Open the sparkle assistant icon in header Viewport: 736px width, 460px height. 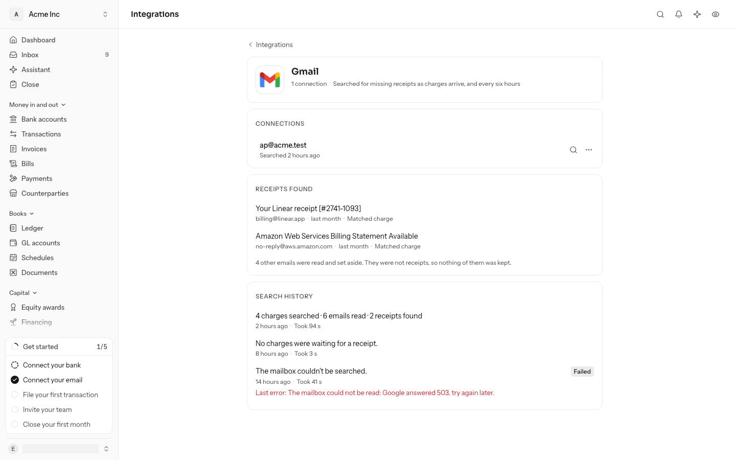[x=697, y=14]
